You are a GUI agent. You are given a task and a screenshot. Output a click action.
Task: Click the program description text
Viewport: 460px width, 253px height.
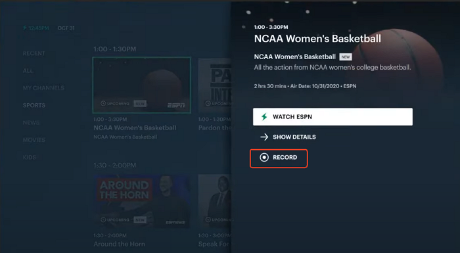coord(333,68)
